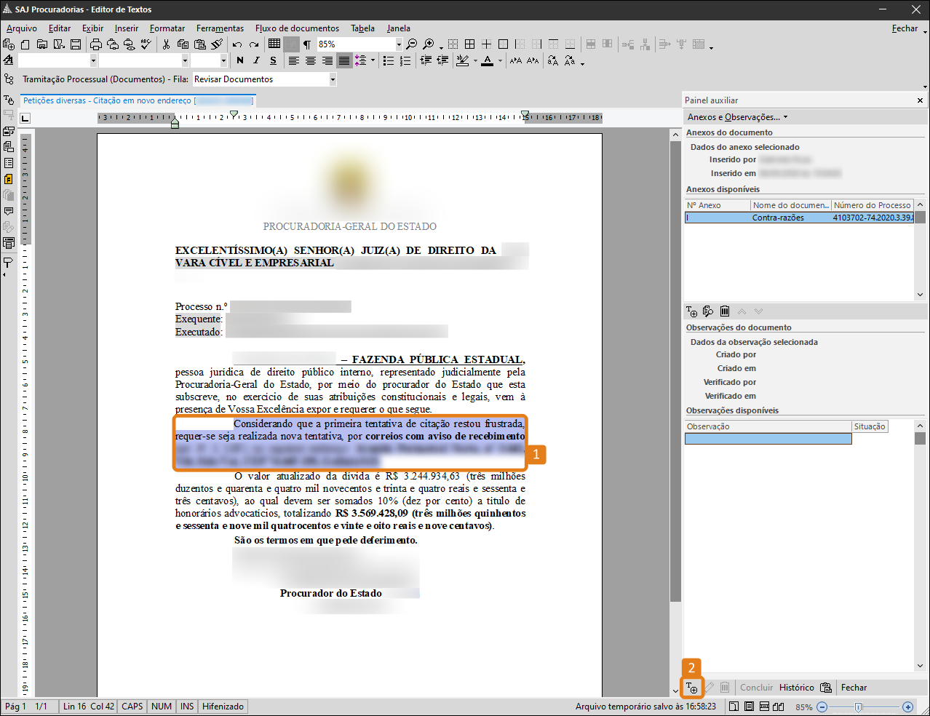930x716 pixels.
Task: Click the scissors cut icon
Action: point(166,44)
